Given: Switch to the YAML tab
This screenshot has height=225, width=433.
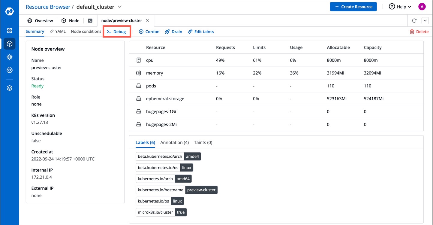Looking at the screenshot, I should coord(58,32).
